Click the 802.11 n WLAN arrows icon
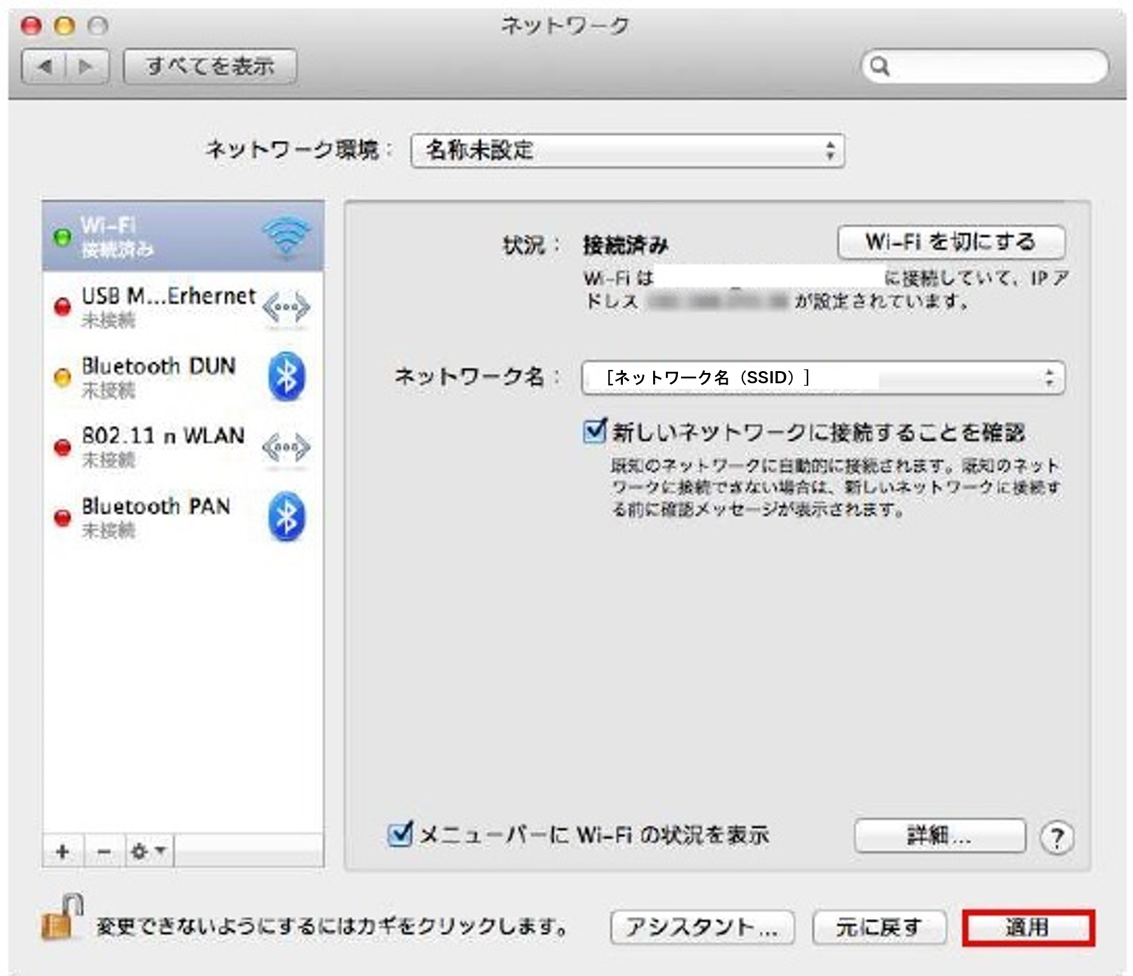 (x=286, y=448)
